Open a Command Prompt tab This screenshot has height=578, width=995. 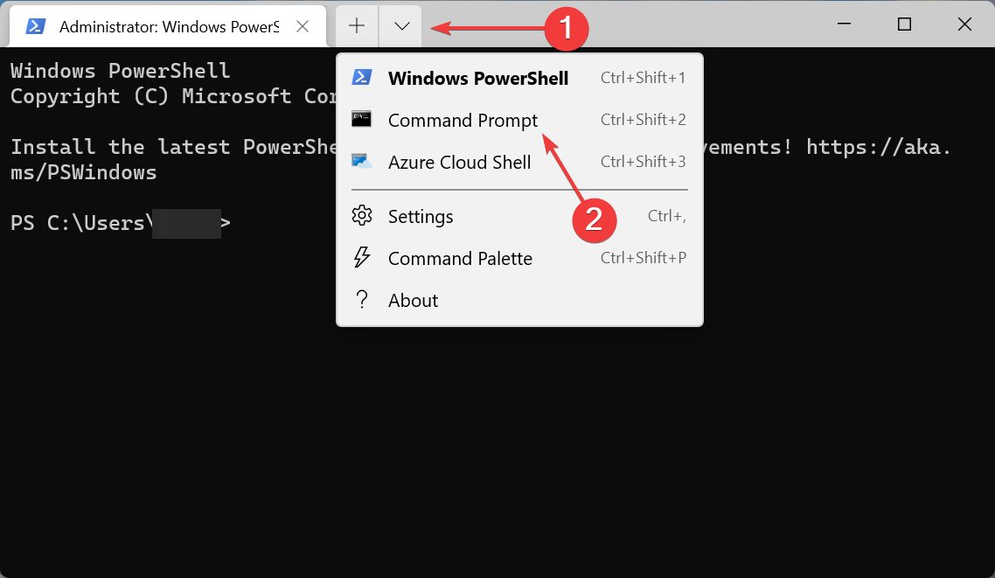[x=463, y=120]
